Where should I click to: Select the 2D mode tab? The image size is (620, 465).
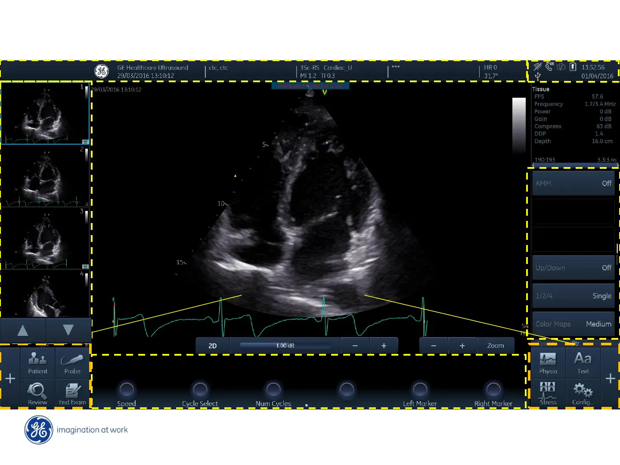click(x=213, y=346)
